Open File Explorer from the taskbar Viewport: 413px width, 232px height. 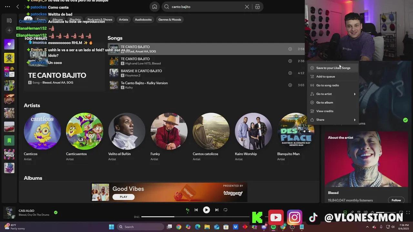(207, 227)
